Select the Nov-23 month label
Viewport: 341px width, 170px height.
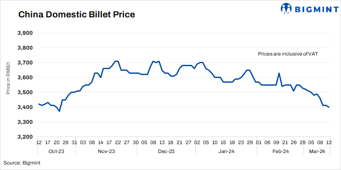pos(106,151)
